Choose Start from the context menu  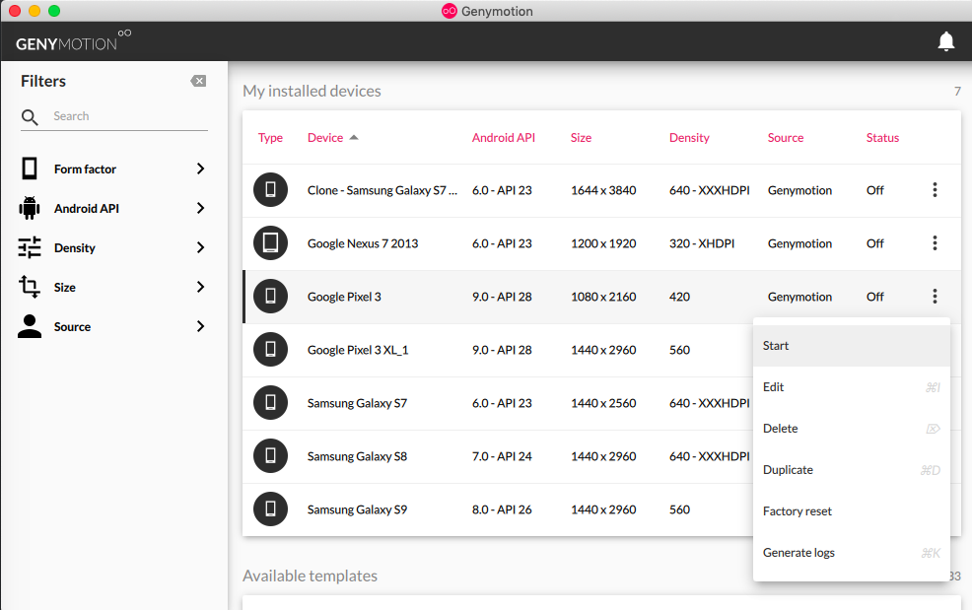click(851, 345)
